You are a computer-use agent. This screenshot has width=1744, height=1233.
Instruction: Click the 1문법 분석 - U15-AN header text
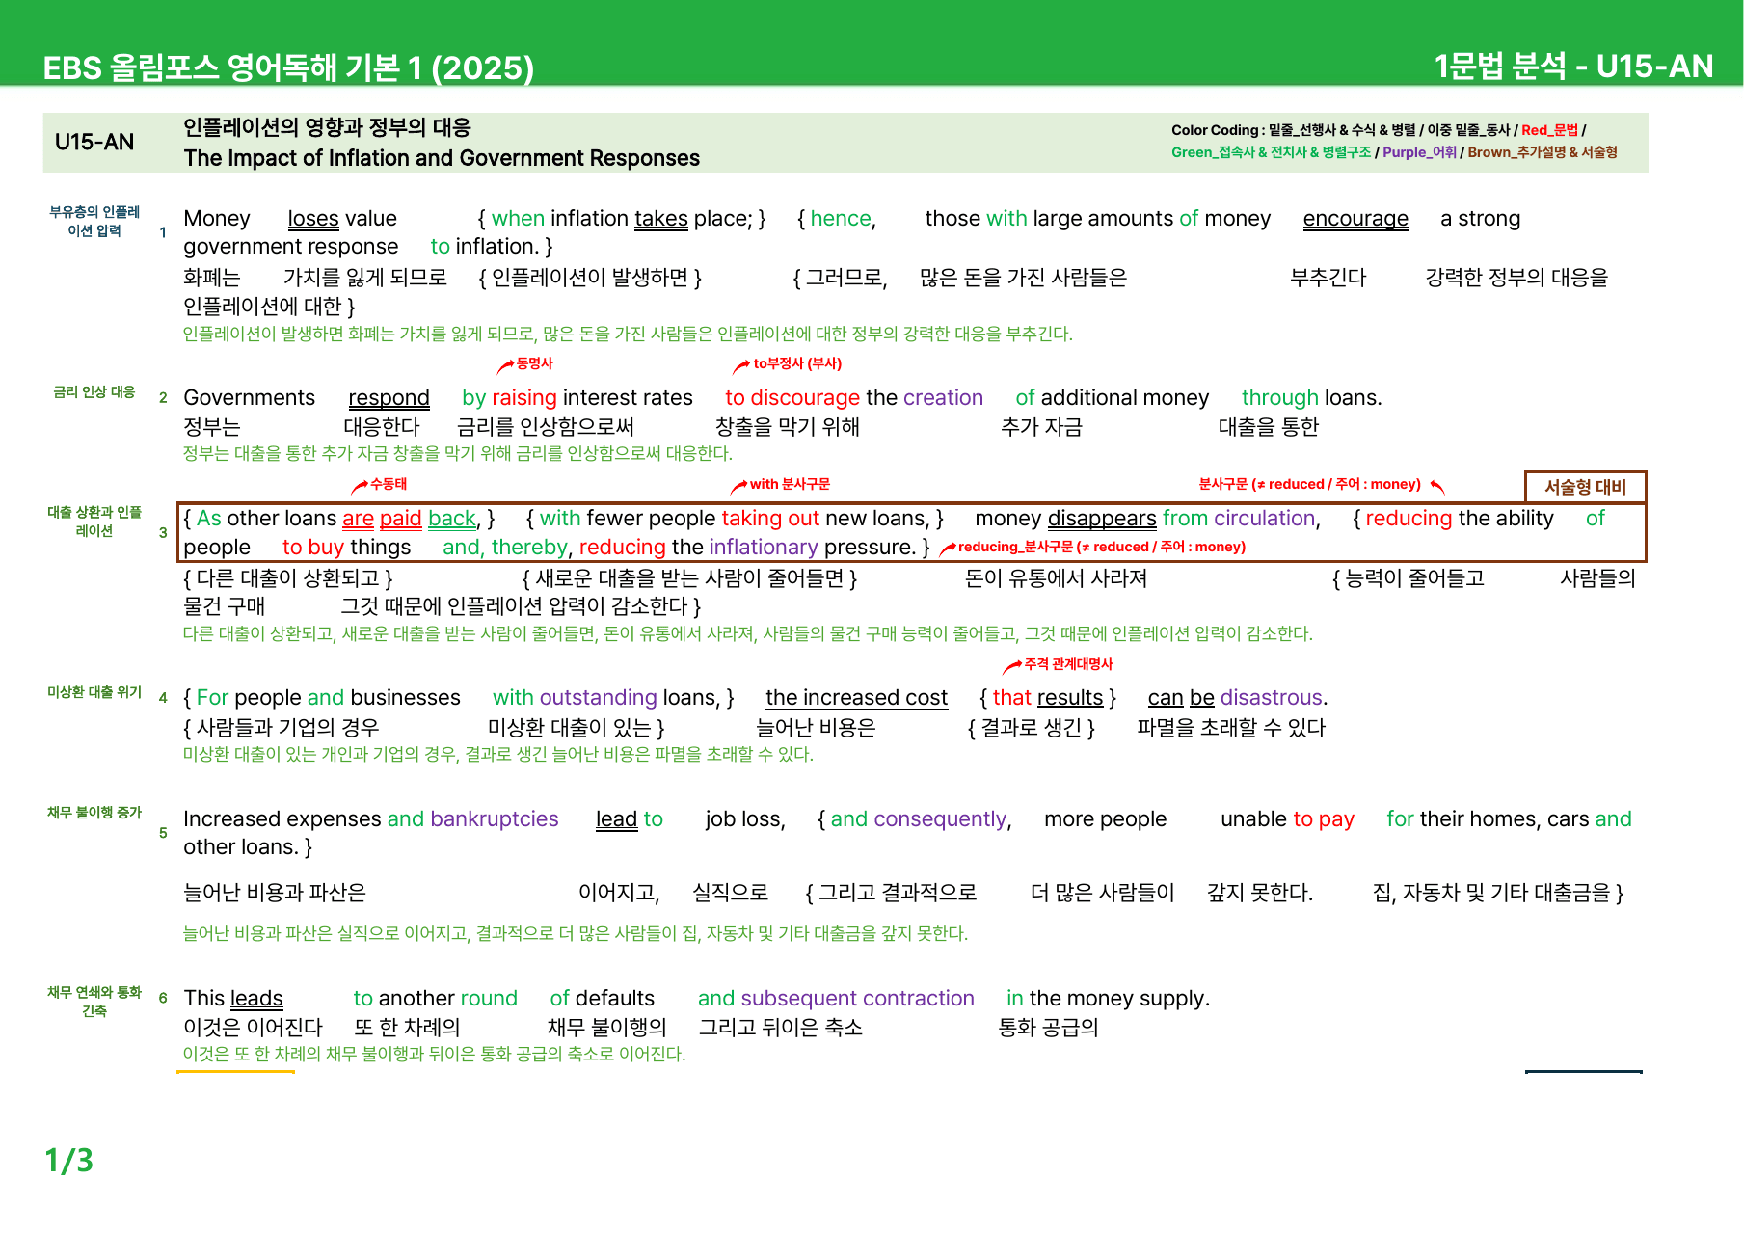coord(1573,66)
